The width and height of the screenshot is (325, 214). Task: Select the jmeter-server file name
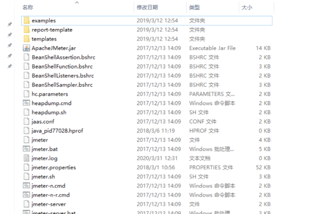pos(49,204)
